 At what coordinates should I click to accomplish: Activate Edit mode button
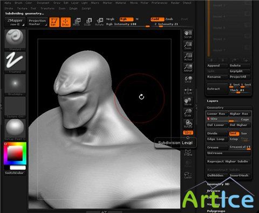54,22
